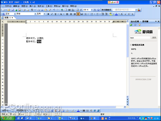Open the 自选图形 AutoShapes button
The height and width of the screenshot is (121, 161).
coord(22,110)
